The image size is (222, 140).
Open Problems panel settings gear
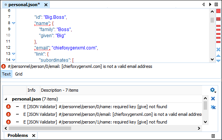(213, 90)
